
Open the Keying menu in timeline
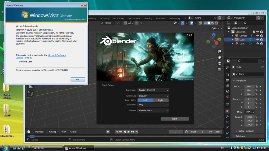[54, 132]
